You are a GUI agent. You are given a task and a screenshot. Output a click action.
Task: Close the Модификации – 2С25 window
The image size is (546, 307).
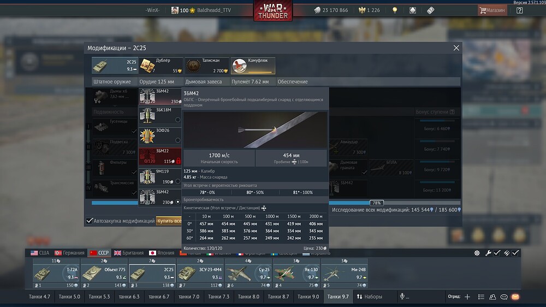pos(456,48)
